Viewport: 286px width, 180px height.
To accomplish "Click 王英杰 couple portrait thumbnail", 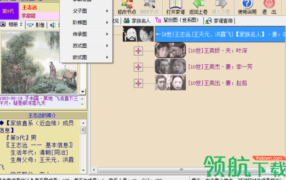I will (170, 66).
